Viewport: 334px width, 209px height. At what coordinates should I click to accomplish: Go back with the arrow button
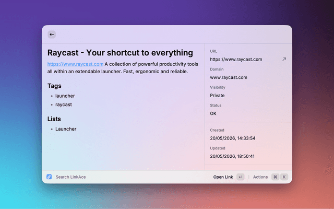52,34
